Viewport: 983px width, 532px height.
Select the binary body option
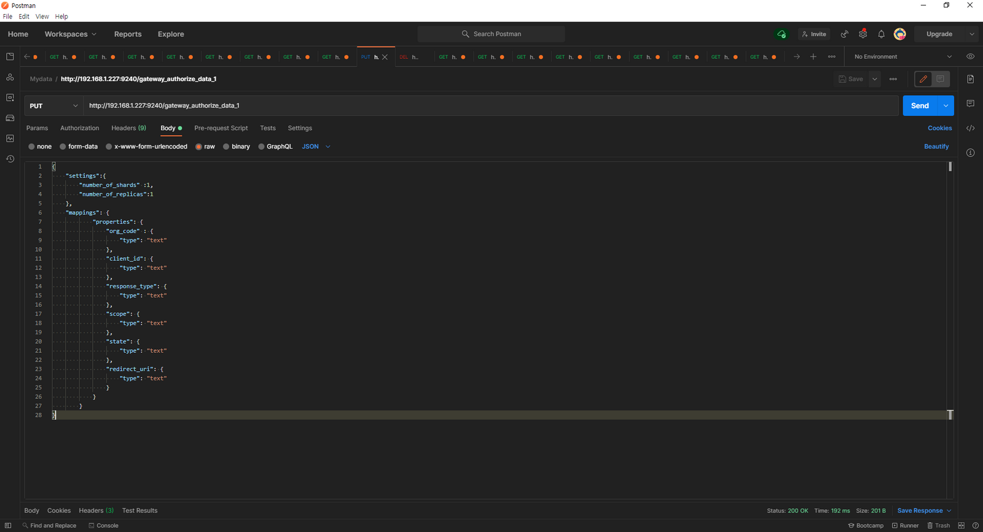[x=227, y=147]
